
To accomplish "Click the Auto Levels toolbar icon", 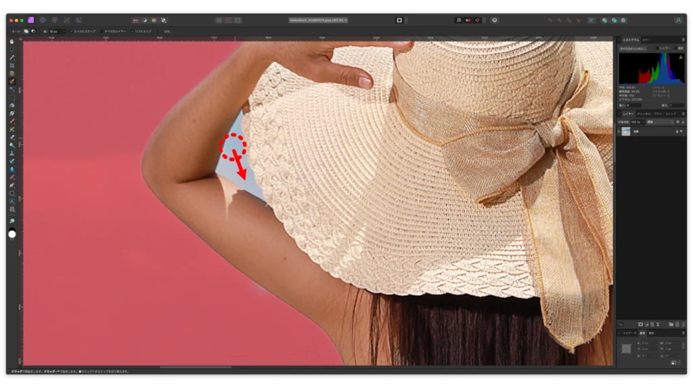I will click(135, 20).
